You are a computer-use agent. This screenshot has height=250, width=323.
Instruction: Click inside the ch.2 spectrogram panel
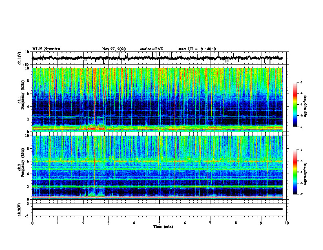click(157, 167)
